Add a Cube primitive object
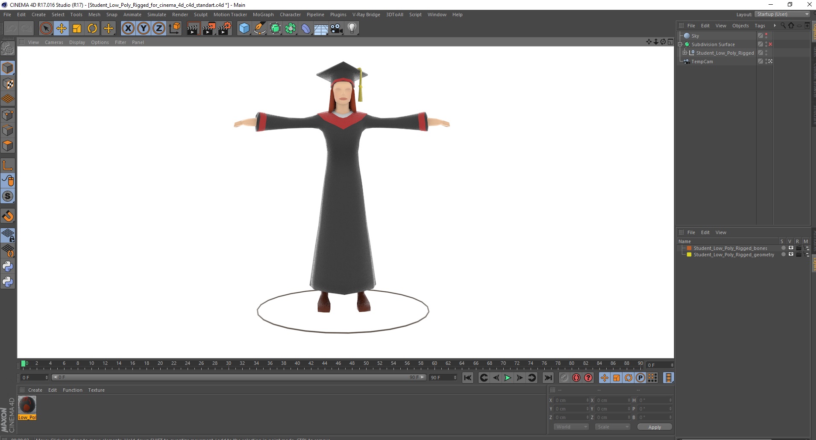The height and width of the screenshot is (440, 816). [244, 29]
